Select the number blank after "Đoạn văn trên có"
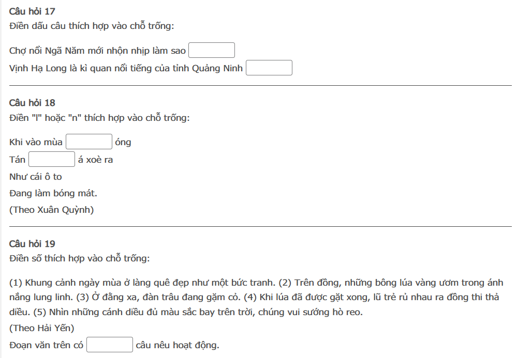Viewport: 517px width, 358px height. (x=110, y=345)
